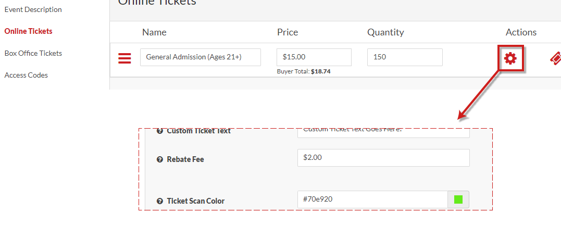Screen dimensions: 561x225
Task: Click the red ticket icon under Actions
Action: [x=555, y=59]
